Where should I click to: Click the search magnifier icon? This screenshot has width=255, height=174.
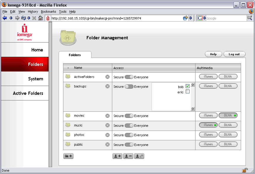pos(249,18)
